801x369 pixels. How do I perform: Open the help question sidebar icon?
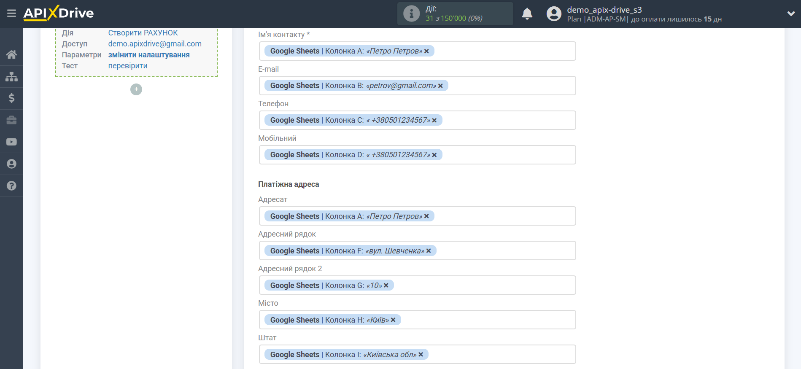click(11, 186)
